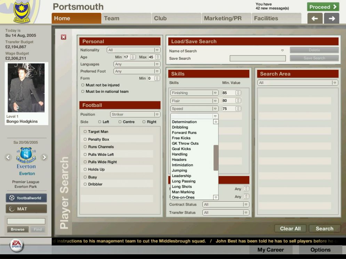Screen dimensions: 346x259
Task: Click the previous fixture chevron beside Everton crest
Action: pos(8,157)
